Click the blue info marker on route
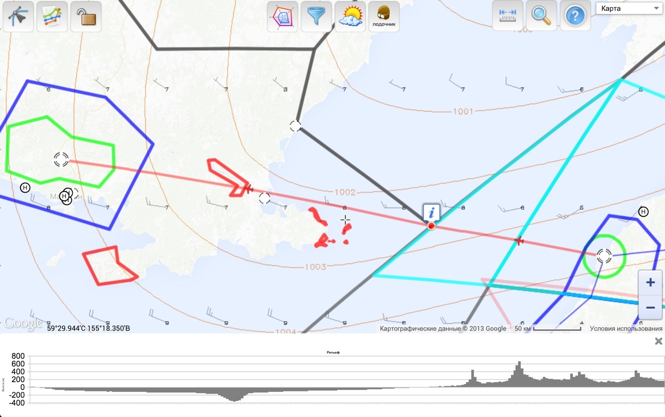This screenshot has width=665, height=417. 431,213
